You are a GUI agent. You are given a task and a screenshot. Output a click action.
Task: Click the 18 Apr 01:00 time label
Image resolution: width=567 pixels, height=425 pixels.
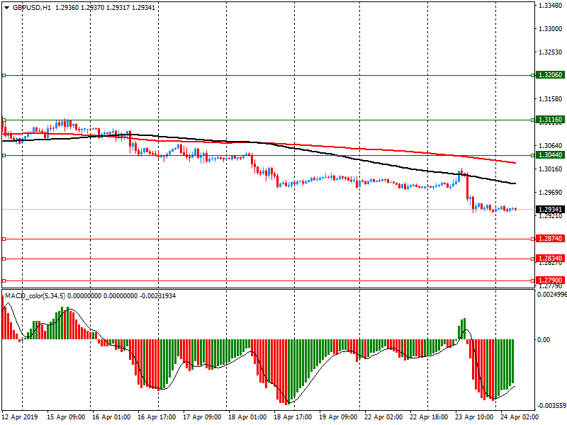coord(247,417)
